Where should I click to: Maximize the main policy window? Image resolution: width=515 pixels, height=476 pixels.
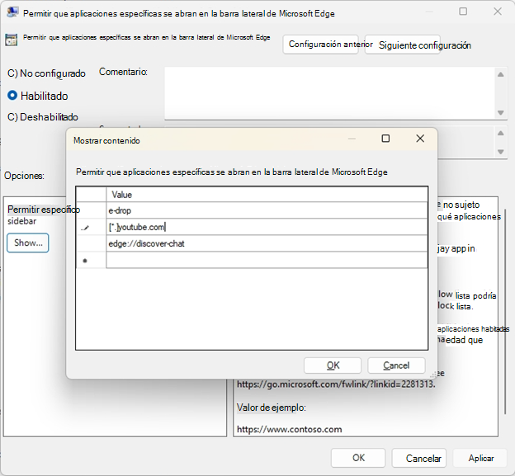pos(463,12)
